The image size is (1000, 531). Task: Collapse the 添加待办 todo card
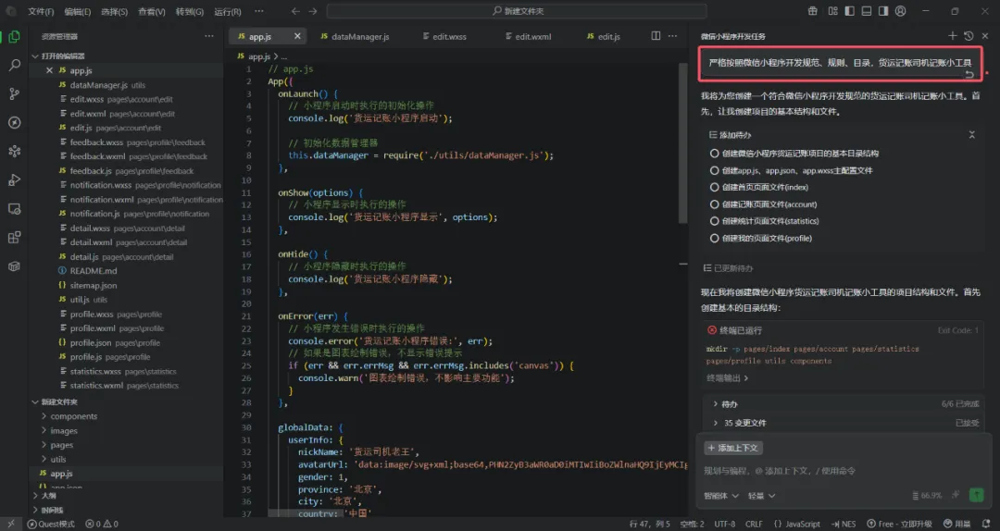click(971, 134)
